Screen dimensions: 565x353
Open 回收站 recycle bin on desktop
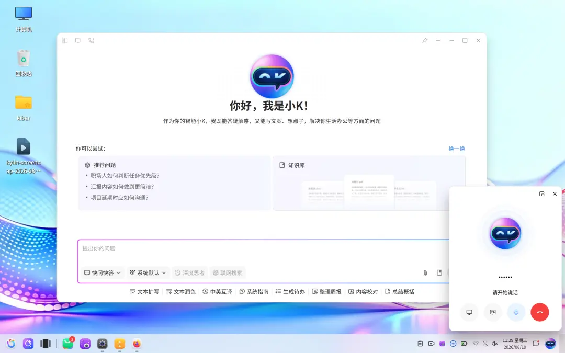24,63
